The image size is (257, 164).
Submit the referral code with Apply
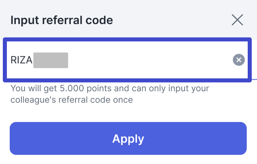coord(128,139)
